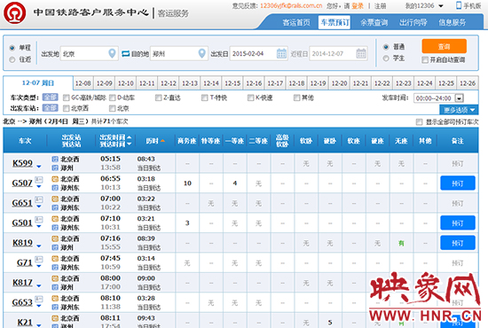Click K817 origin station icon
Screen dimensions: 488x328
(x=55, y=278)
